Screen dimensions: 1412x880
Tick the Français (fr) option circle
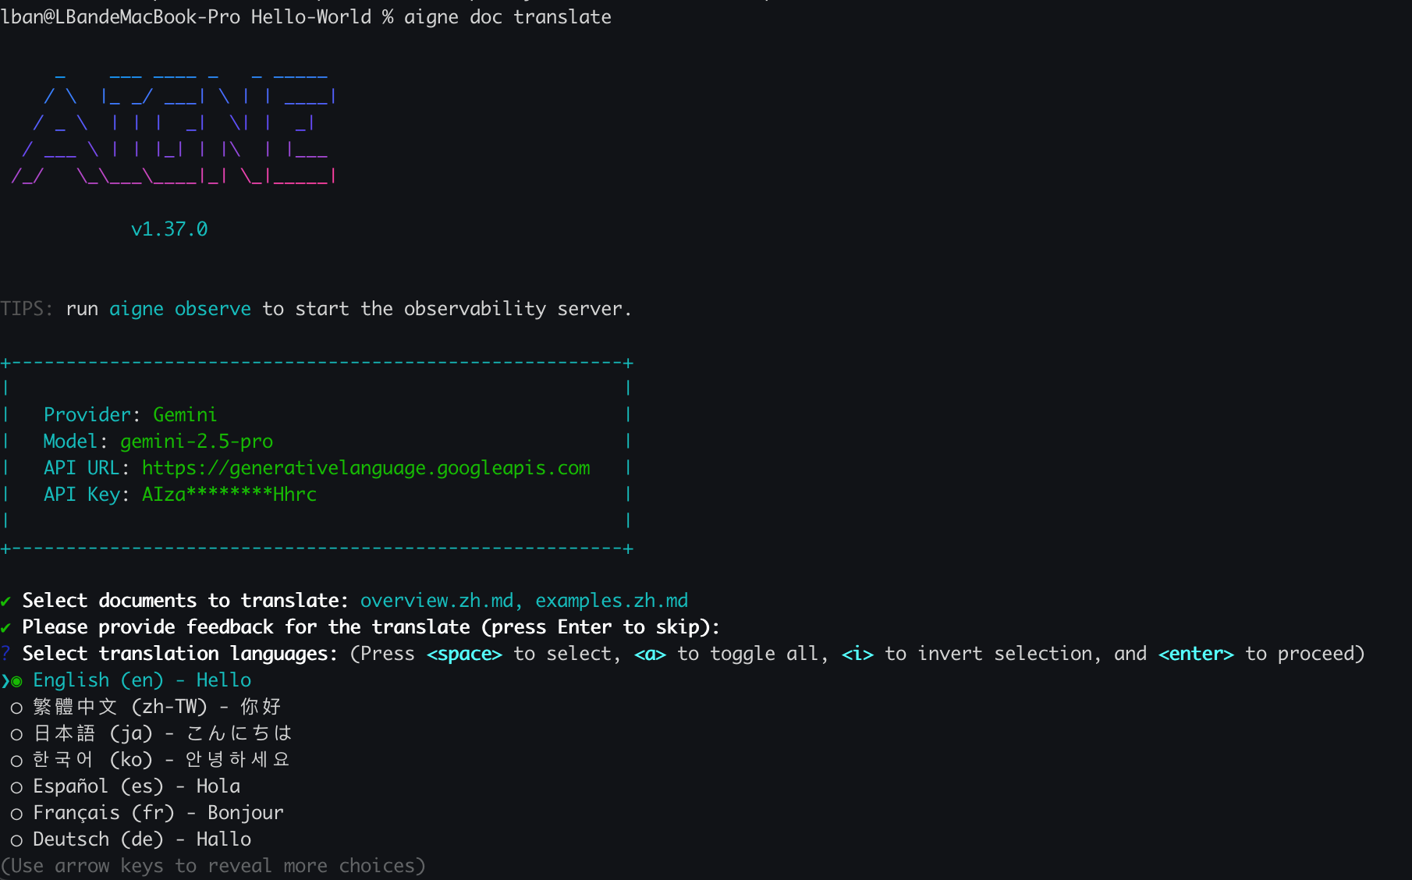pos(16,814)
